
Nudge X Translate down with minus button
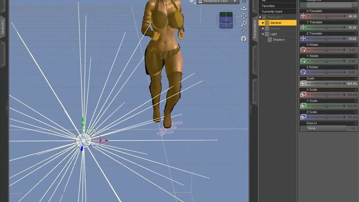tap(308, 16)
